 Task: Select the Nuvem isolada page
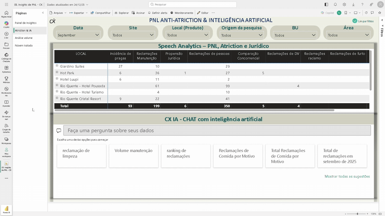(30, 46)
